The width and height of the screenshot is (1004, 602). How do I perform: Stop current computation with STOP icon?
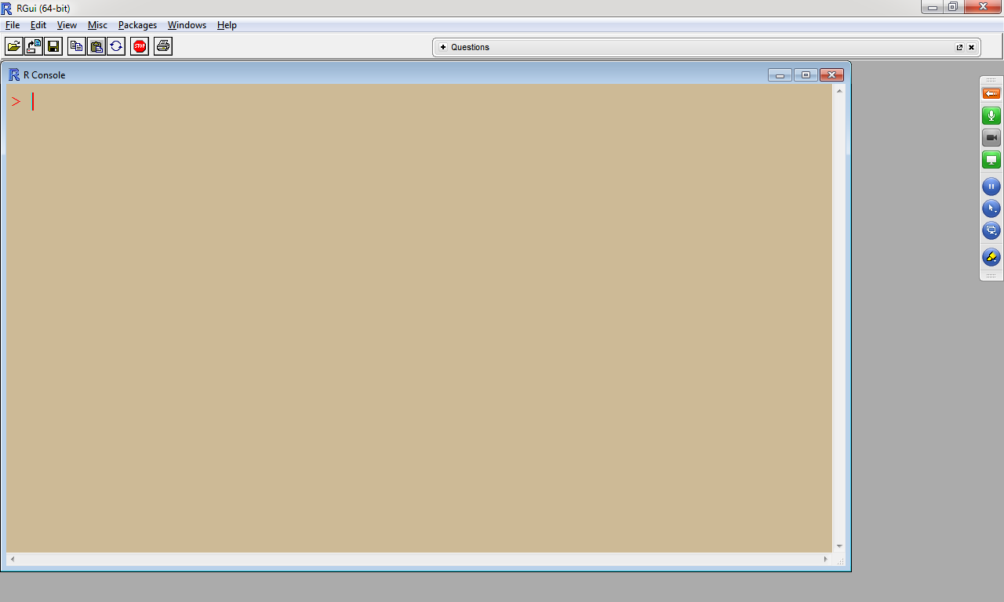point(140,46)
